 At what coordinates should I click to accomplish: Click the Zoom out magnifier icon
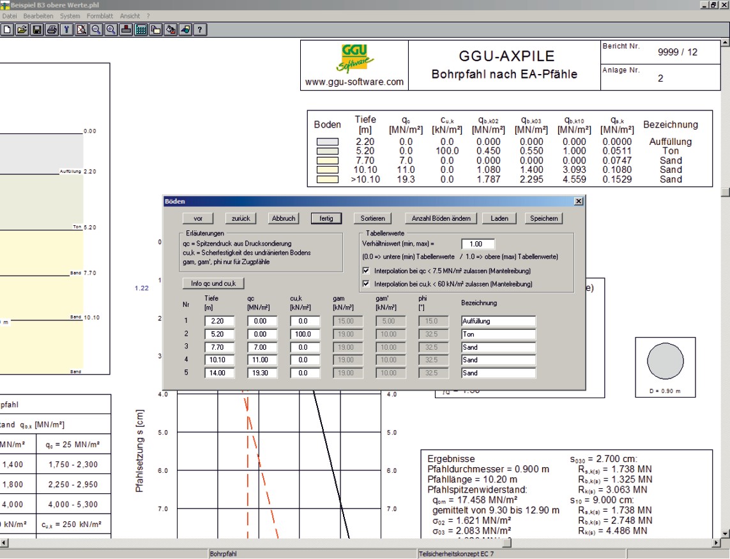[x=96, y=30]
